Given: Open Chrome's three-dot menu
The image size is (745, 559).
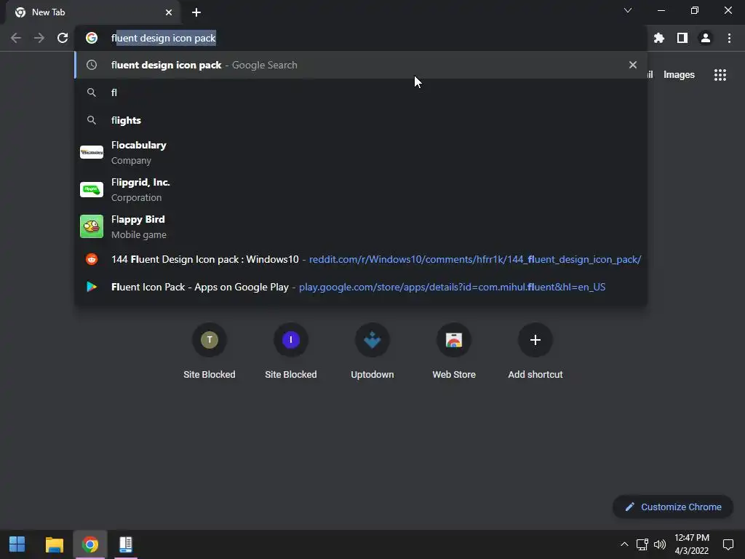Looking at the screenshot, I should tap(729, 38).
